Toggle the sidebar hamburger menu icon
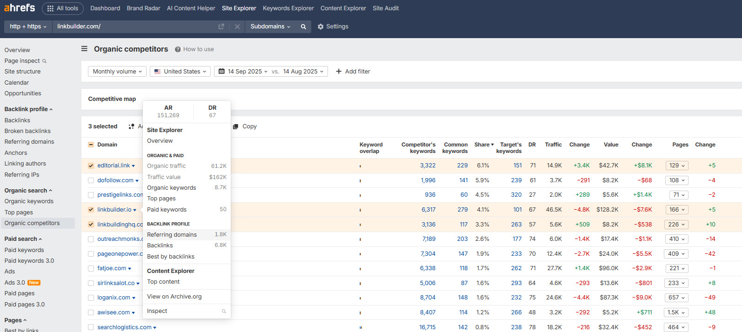 (x=84, y=49)
